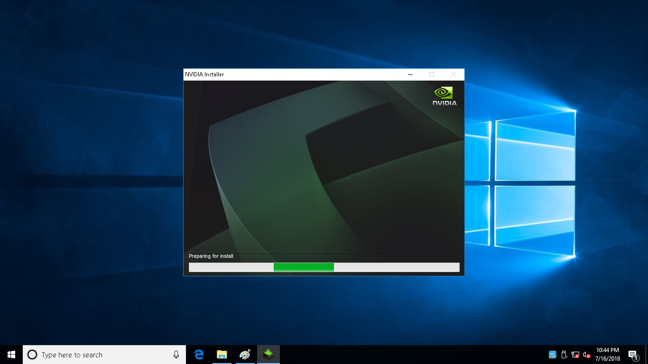Open File Explorer from the taskbar
Image resolution: width=648 pixels, height=364 pixels.
coord(222,355)
